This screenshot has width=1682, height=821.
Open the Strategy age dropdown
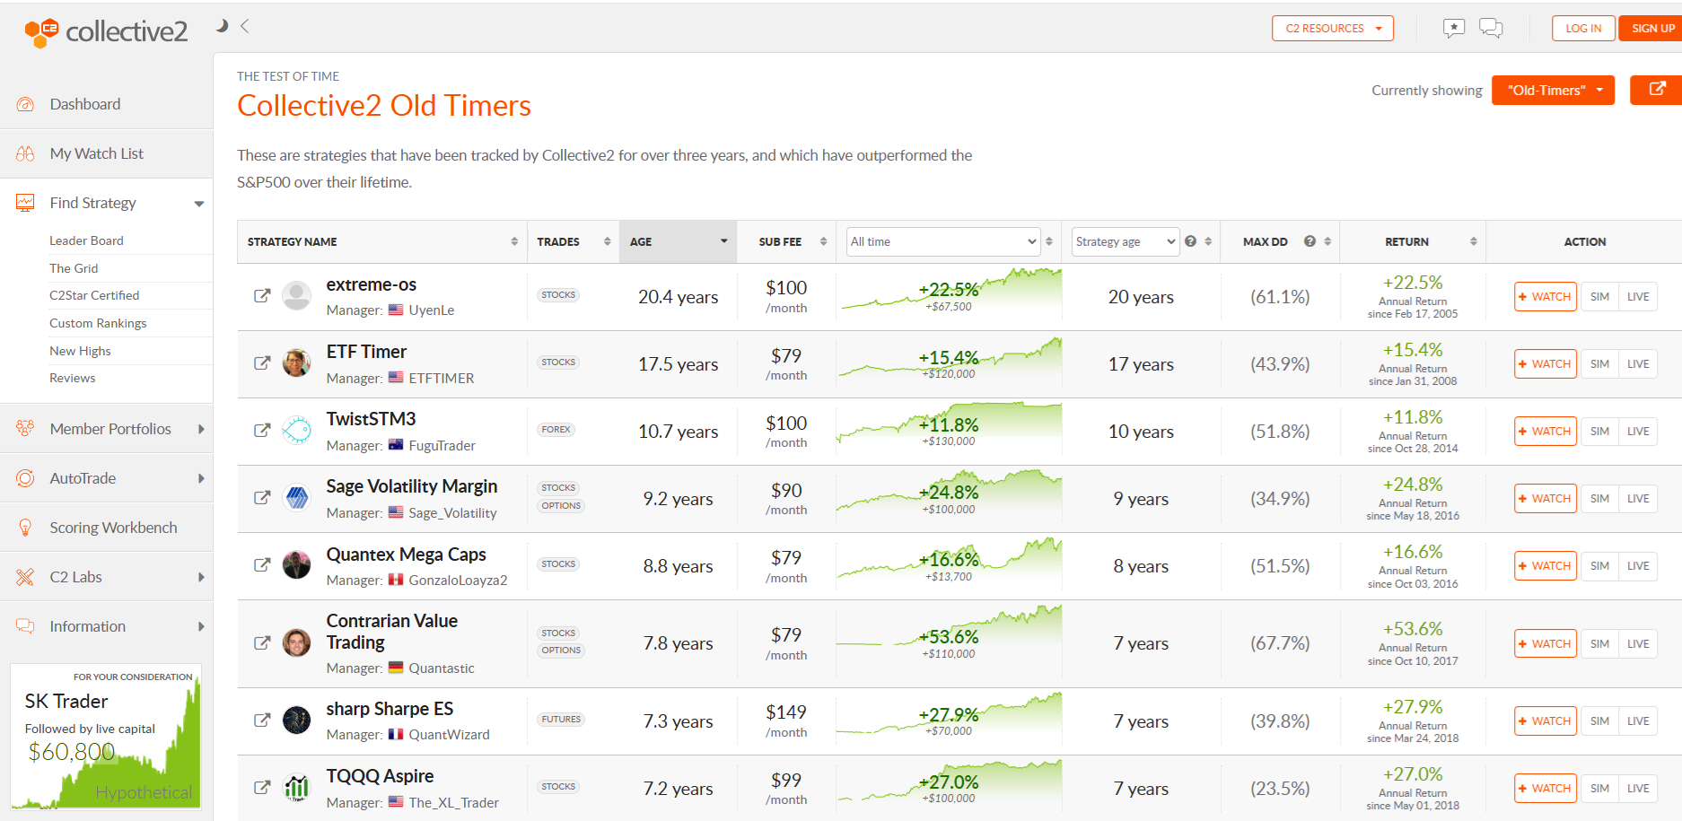(1125, 241)
